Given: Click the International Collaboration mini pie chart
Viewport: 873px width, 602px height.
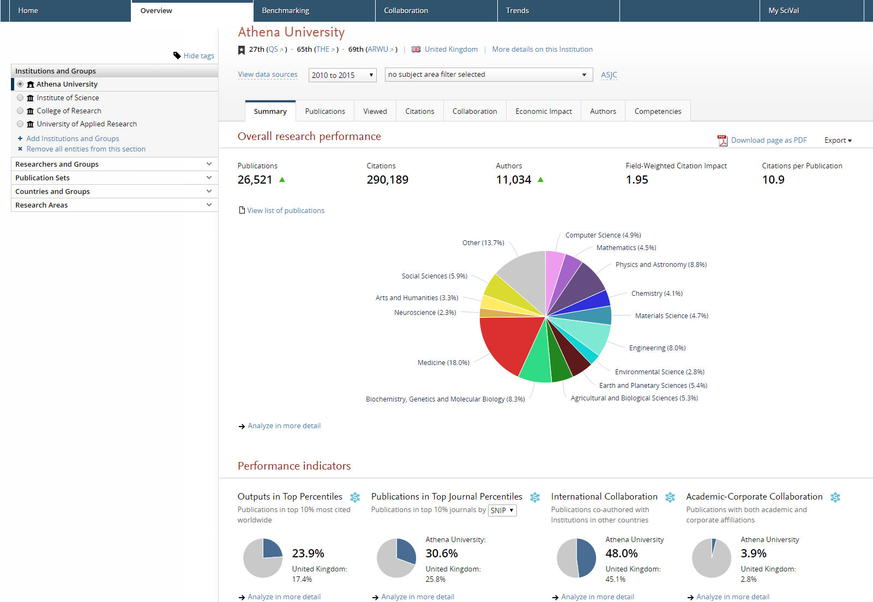Looking at the screenshot, I should pyautogui.click(x=576, y=558).
